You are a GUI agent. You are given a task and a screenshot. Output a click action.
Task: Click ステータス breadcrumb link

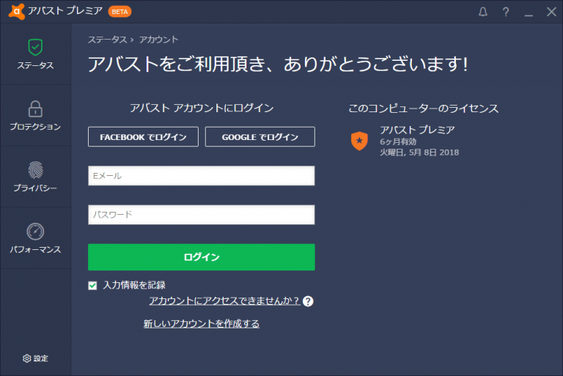pos(108,40)
